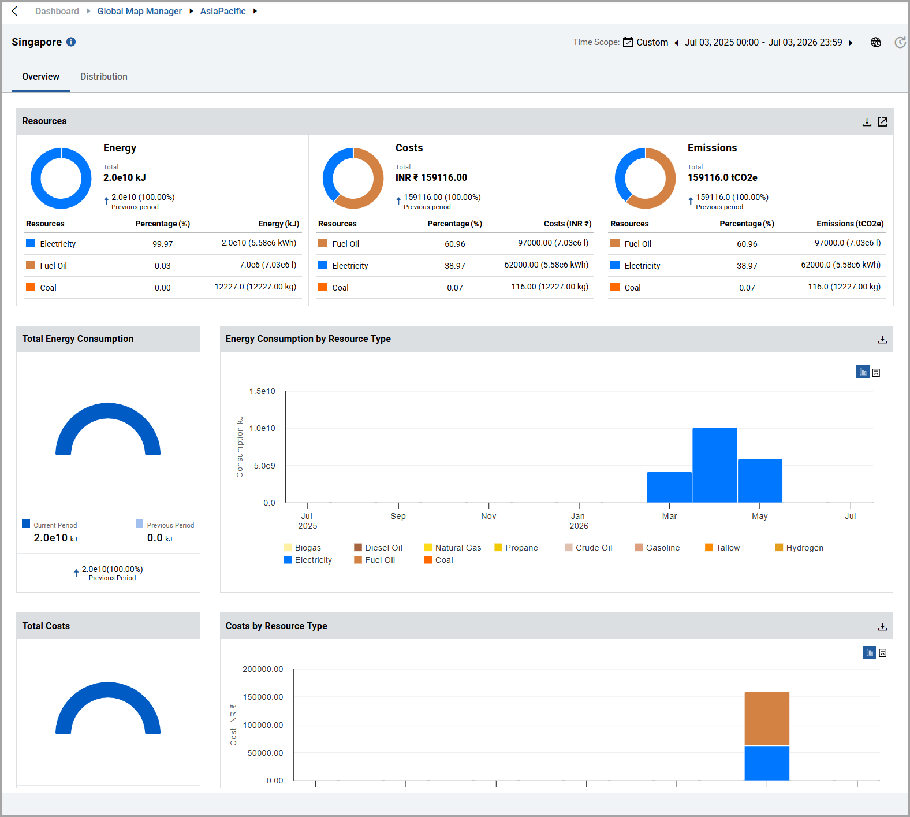
Task: Download the Resources panel data
Action: 867,122
